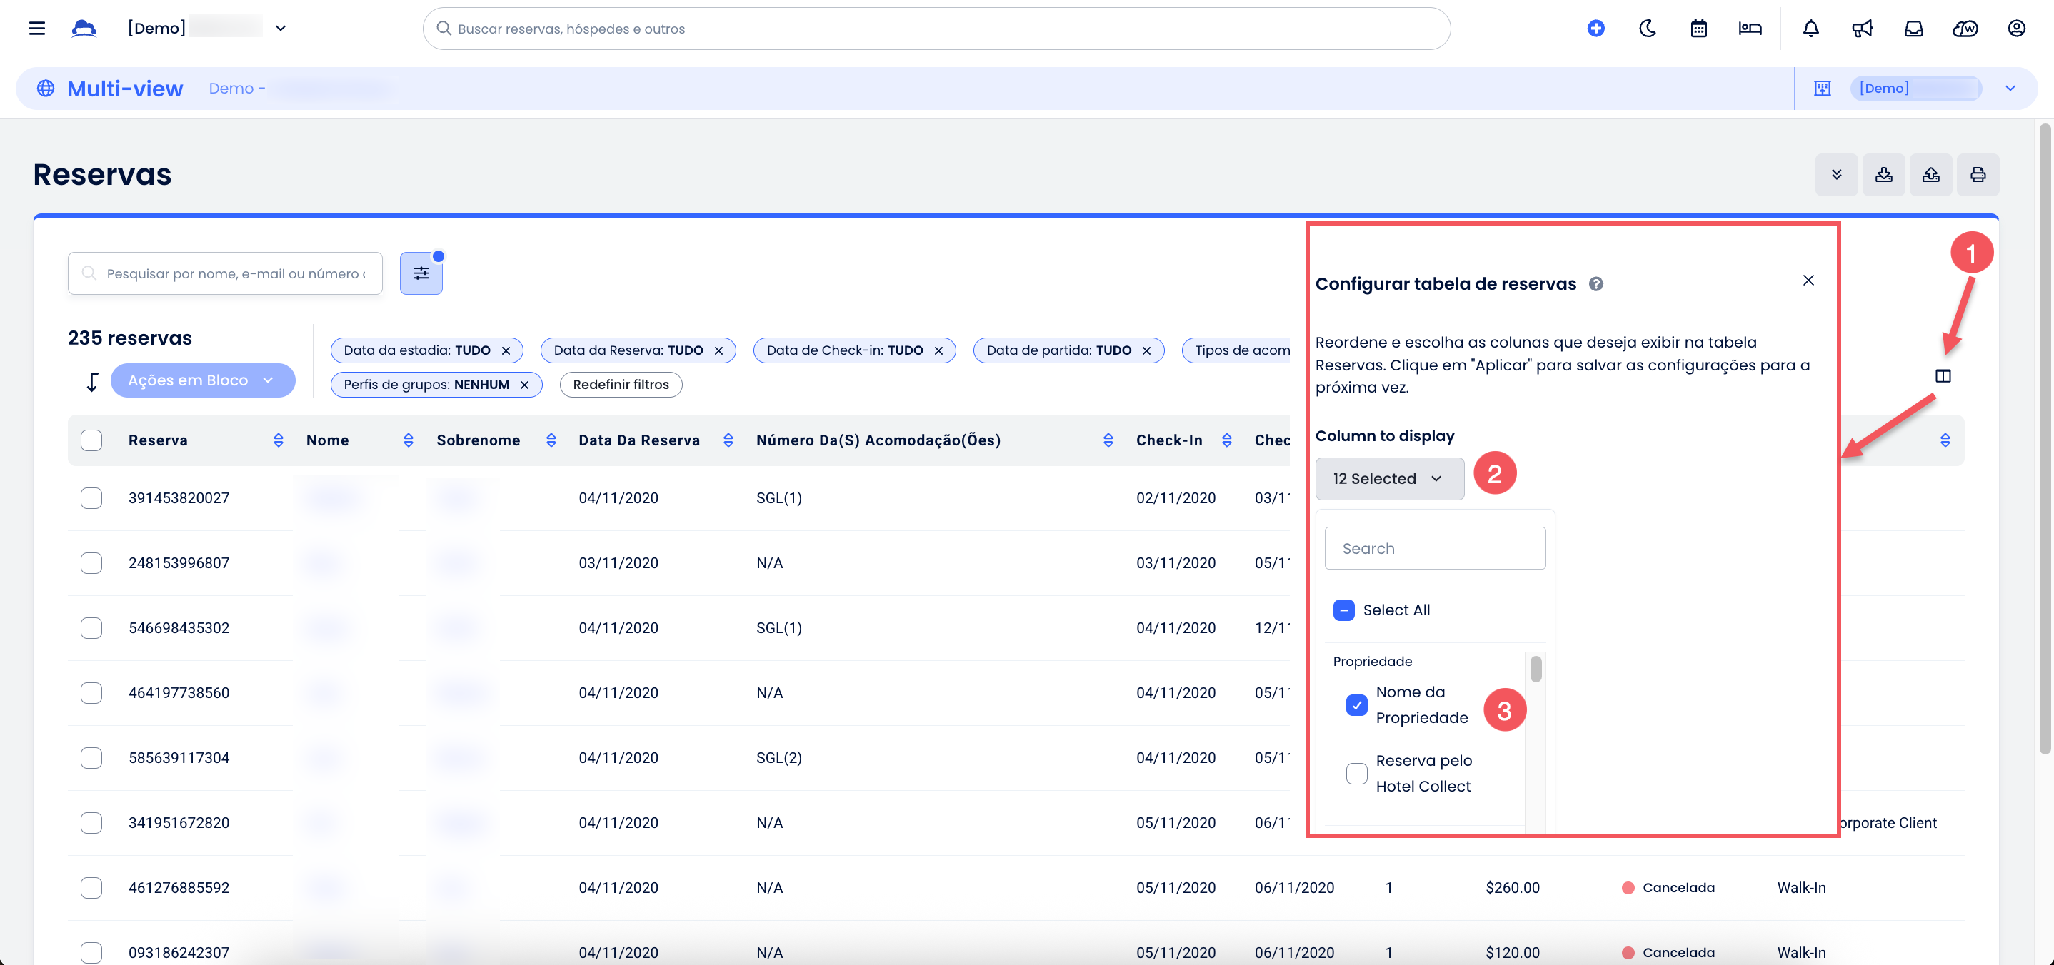Check the Reserva pelo Hotel Collect box
This screenshot has height=965, width=2054.
pyautogui.click(x=1356, y=773)
